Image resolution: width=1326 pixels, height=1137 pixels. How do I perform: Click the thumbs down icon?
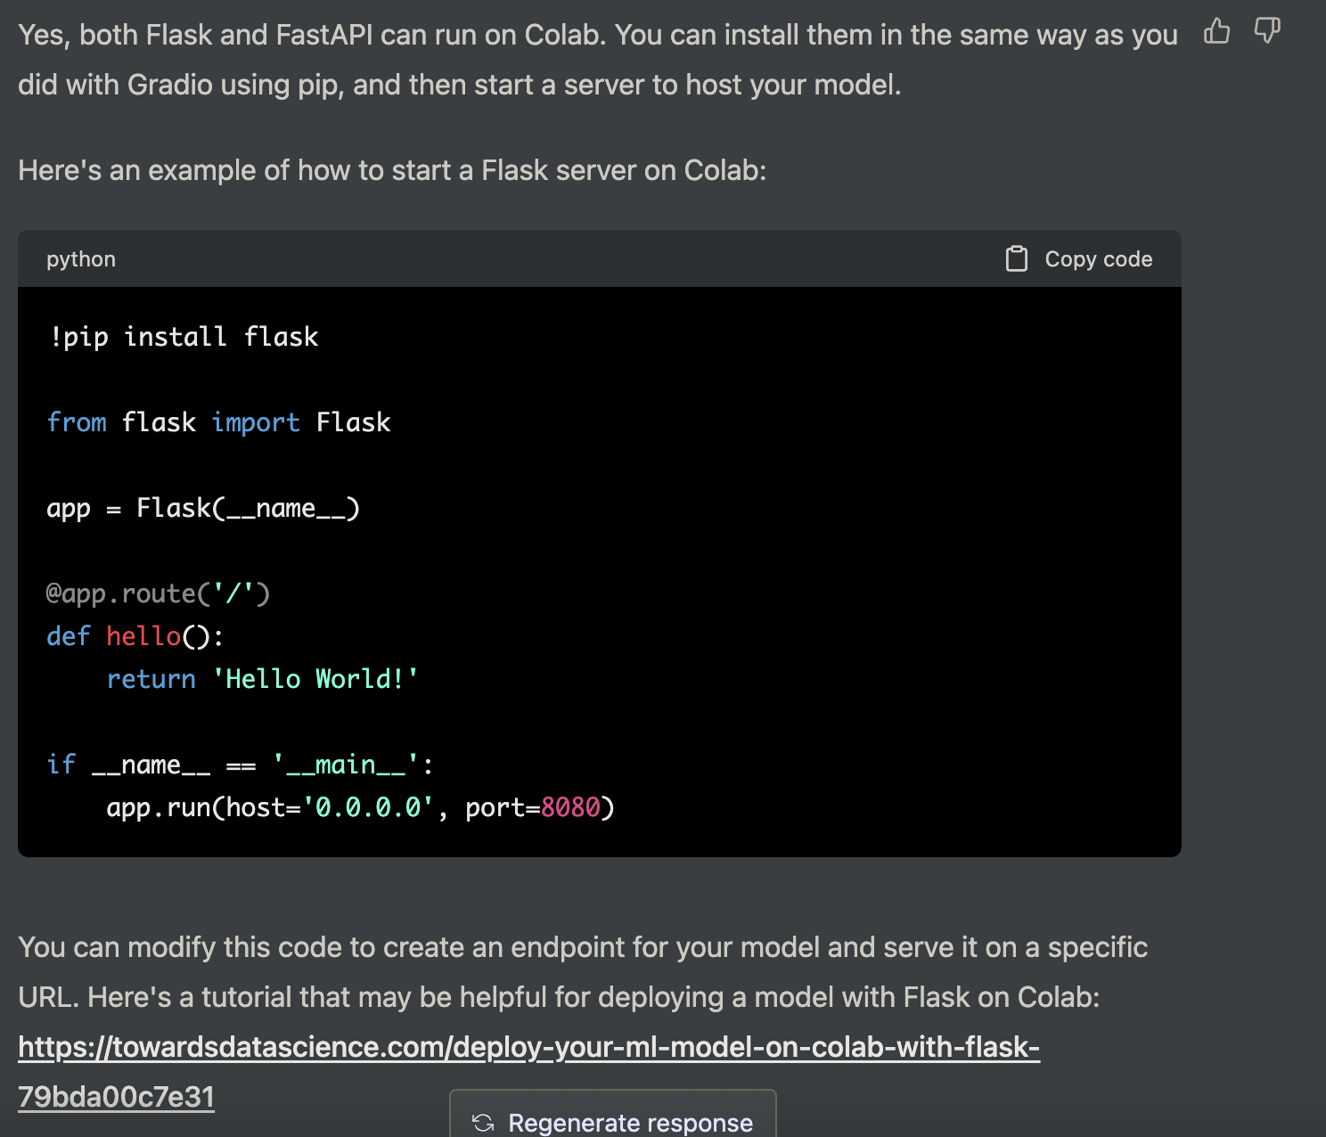1267,31
